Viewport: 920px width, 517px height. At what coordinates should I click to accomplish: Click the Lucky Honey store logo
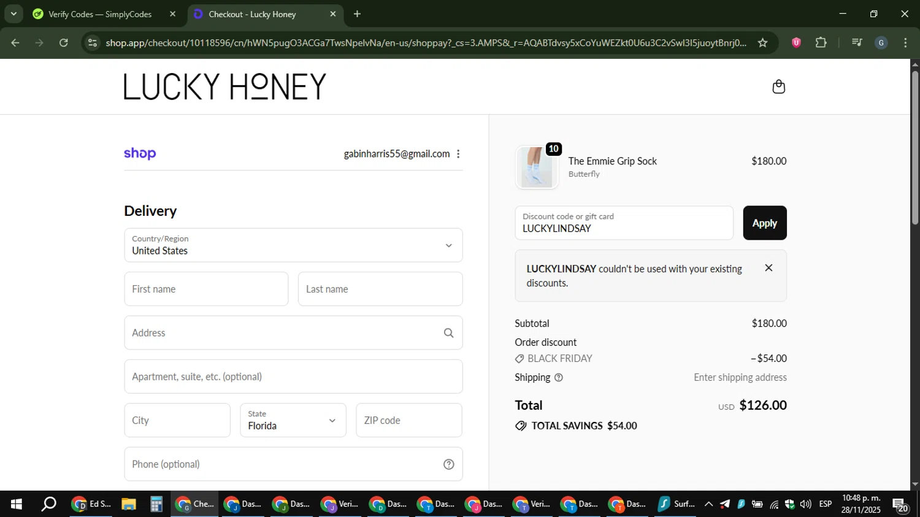pyautogui.click(x=224, y=86)
